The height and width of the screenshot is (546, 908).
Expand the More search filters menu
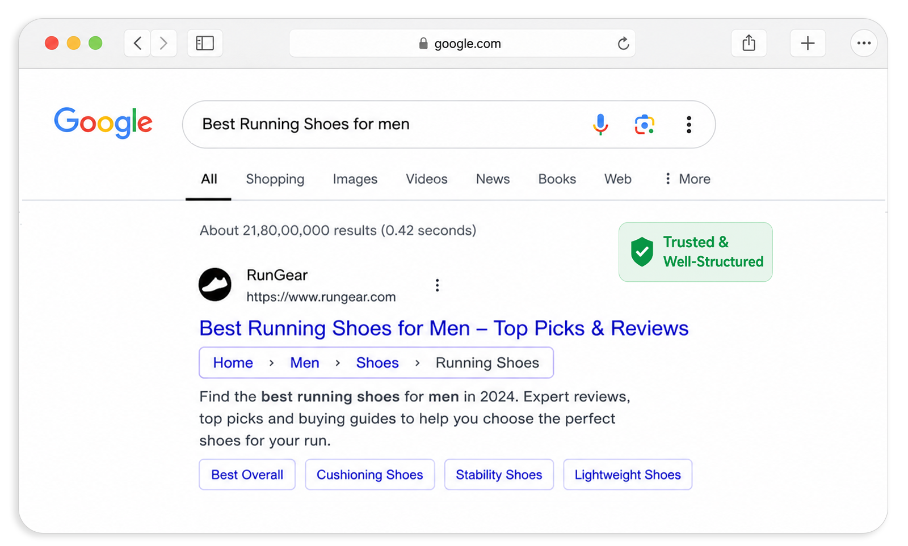coord(687,179)
